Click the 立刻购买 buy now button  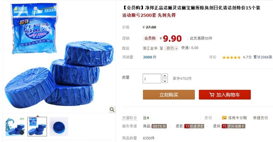point(169,95)
